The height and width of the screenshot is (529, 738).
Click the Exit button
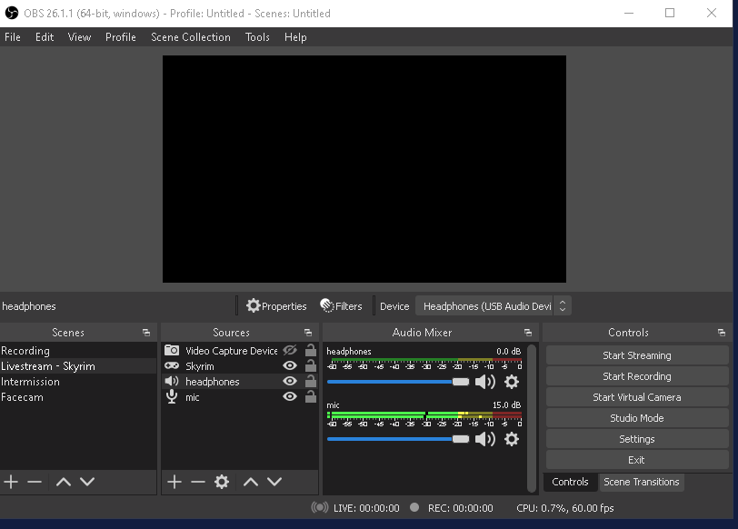click(x=637, y=460)
